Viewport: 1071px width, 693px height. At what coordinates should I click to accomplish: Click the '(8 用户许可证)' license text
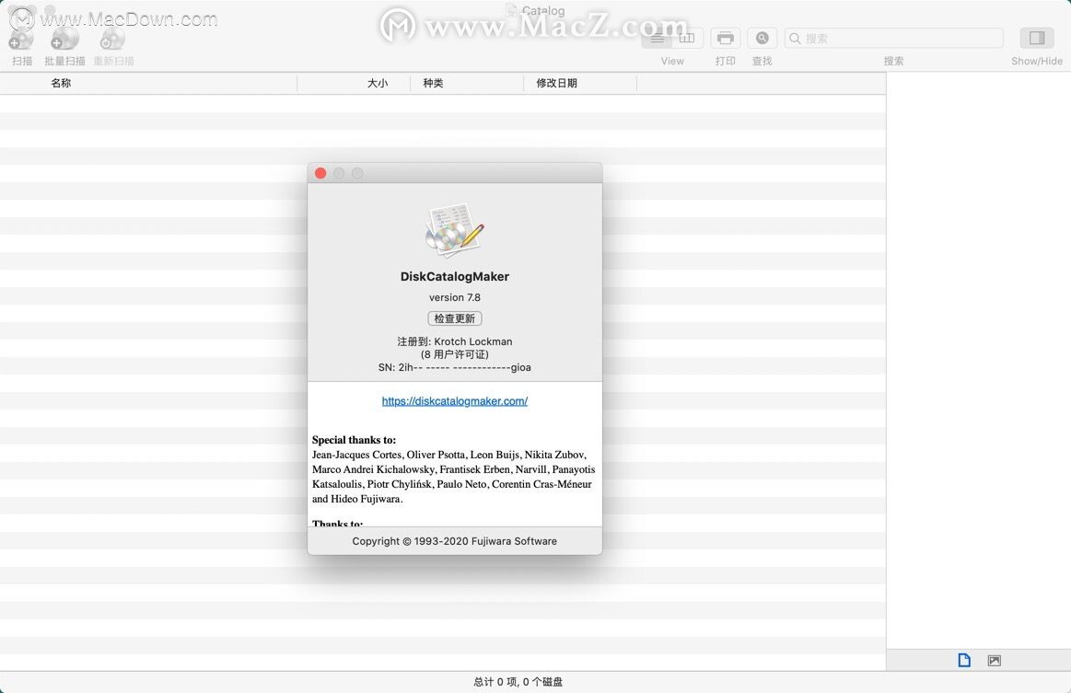coord(455,354)
